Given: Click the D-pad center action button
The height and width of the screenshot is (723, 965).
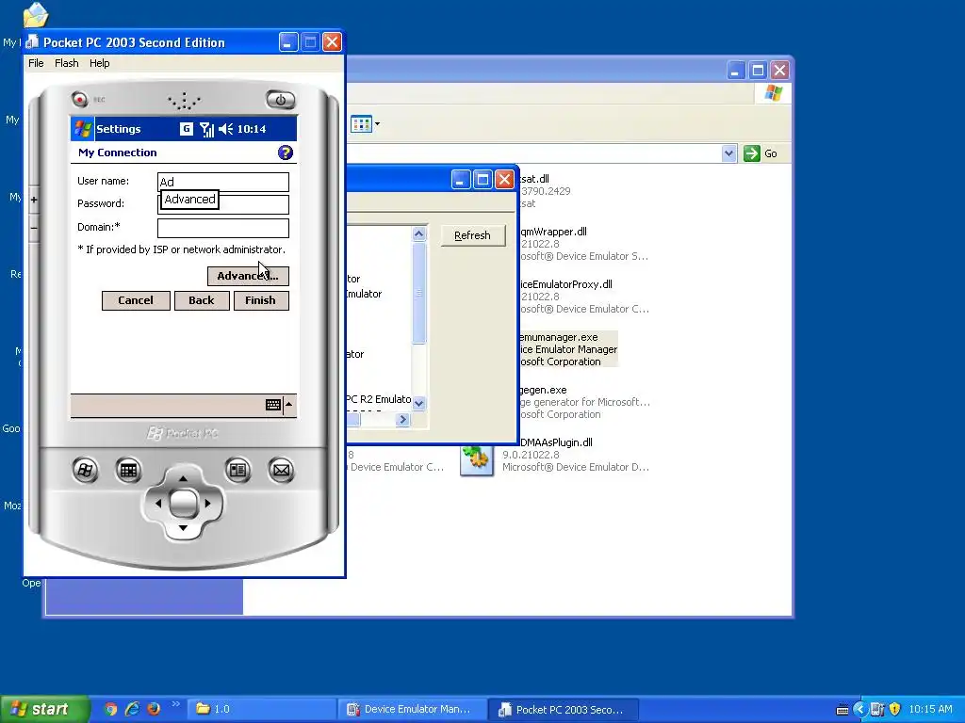Looking at the screenshot, I should pos(183,504).
